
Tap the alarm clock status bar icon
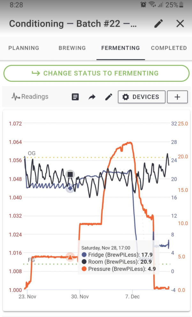point(144,4)
